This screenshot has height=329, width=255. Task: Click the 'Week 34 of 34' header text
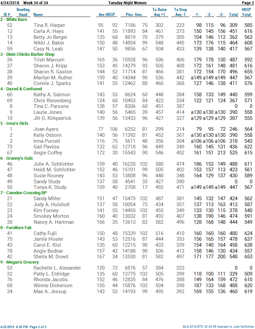click(x=36, y=3)
